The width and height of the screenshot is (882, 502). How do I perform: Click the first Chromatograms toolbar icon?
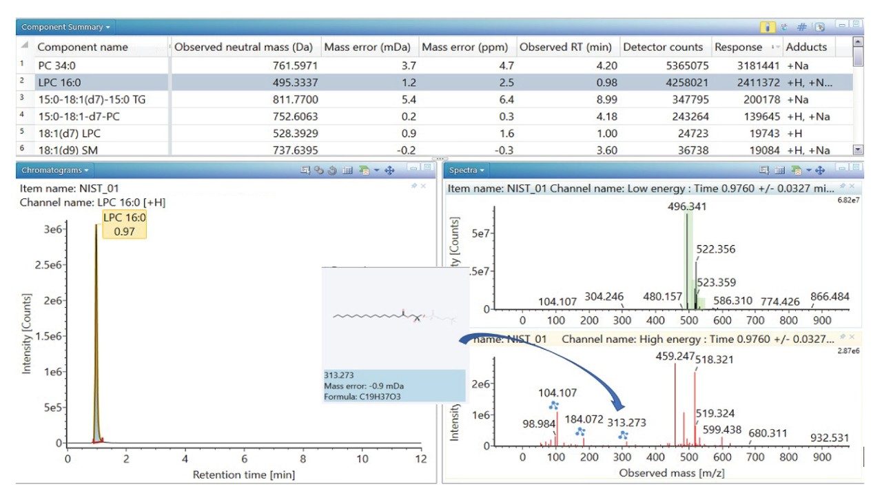pyautogui.click(x=305, y=170)
